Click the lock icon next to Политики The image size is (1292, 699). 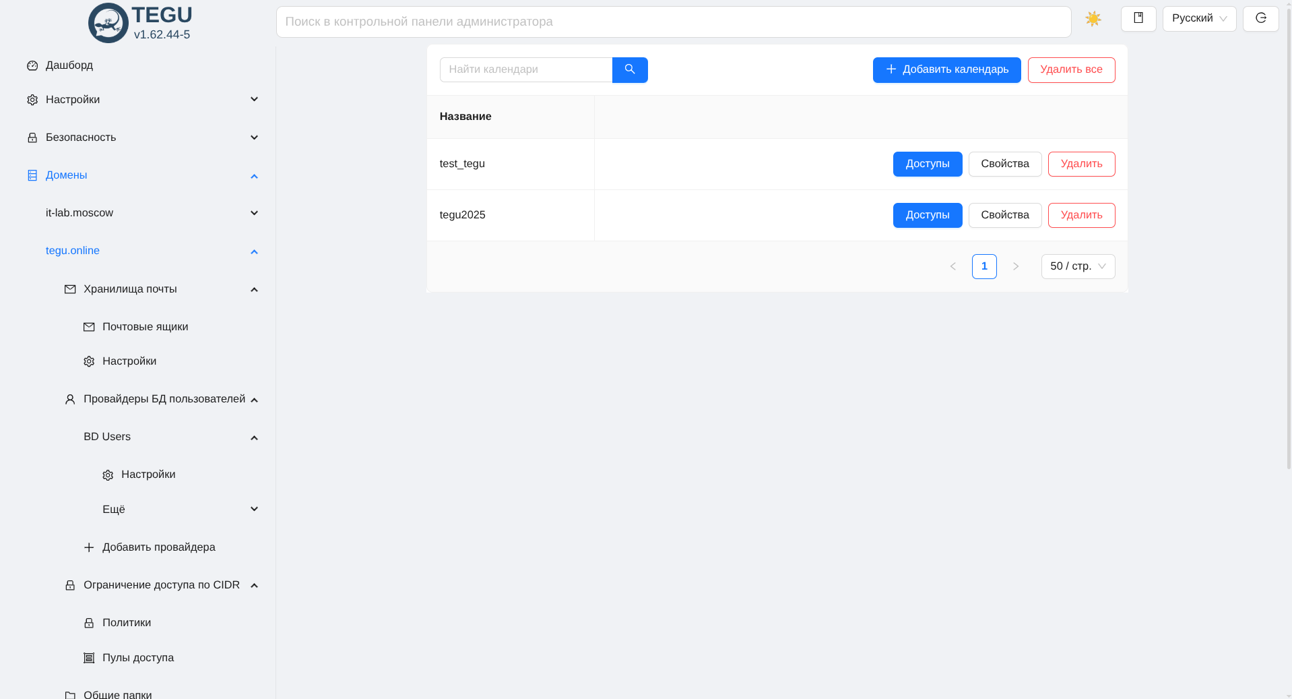[89, 623]
